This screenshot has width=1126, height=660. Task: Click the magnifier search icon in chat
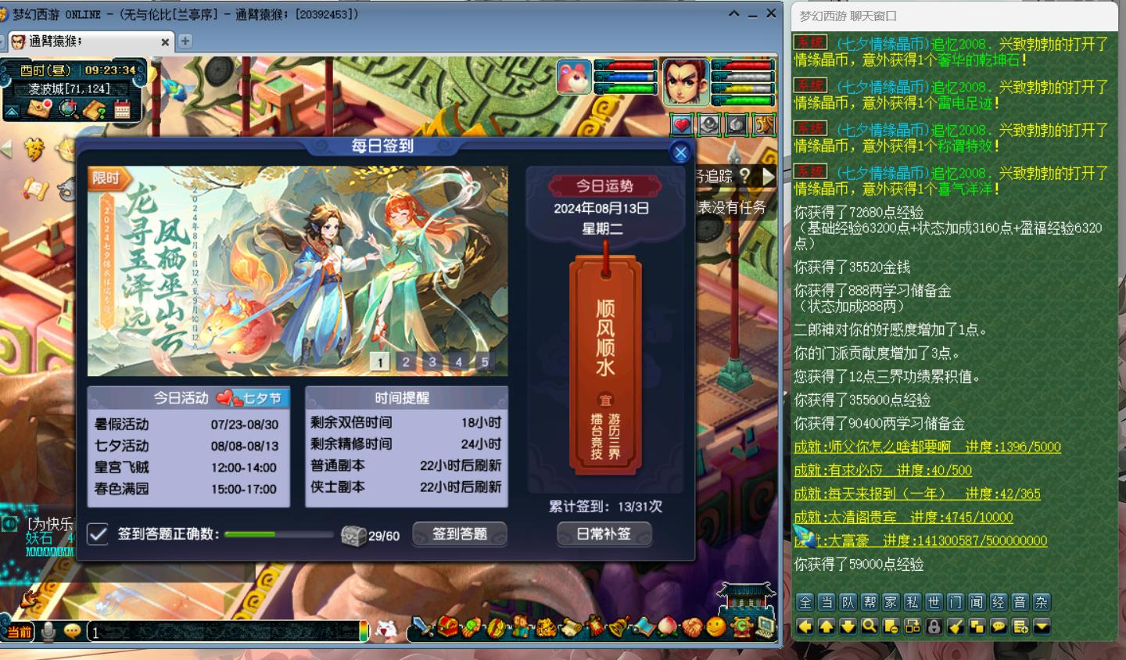870,626
